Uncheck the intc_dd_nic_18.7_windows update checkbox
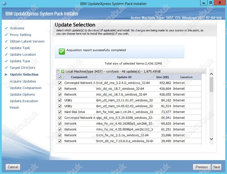 pos(60,89)
